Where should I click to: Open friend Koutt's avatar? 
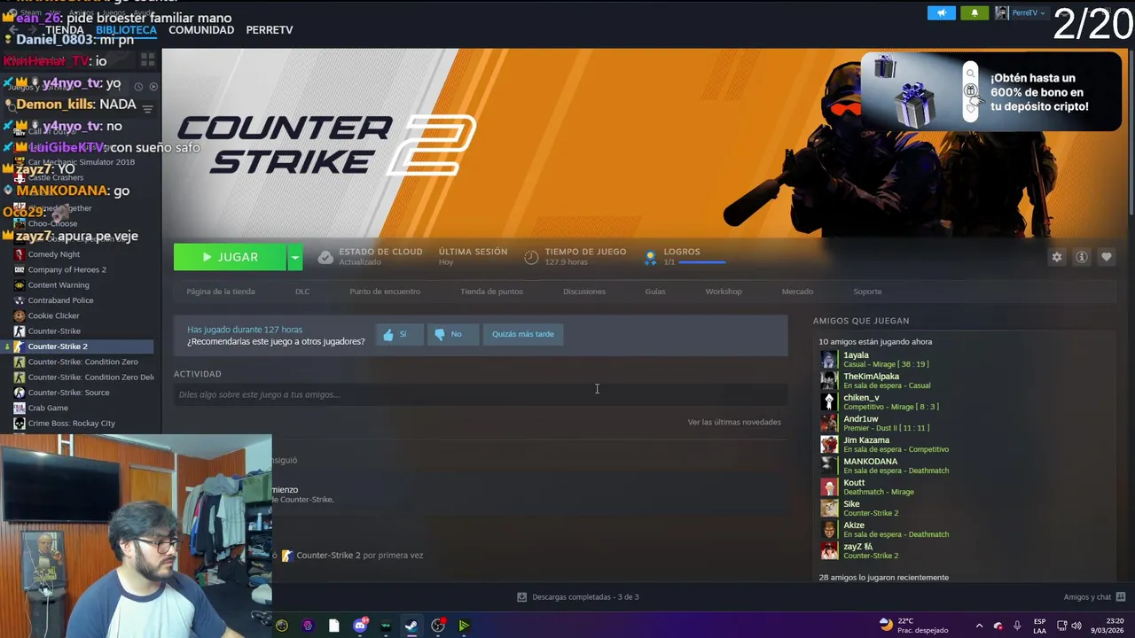click(828, 487)
